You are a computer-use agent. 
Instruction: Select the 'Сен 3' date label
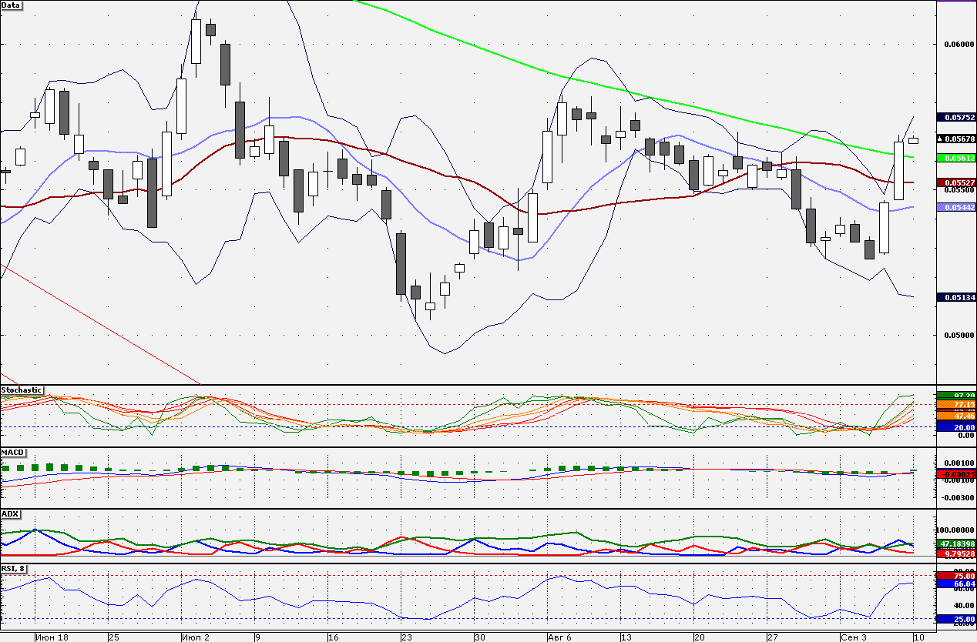click(854, 637)
